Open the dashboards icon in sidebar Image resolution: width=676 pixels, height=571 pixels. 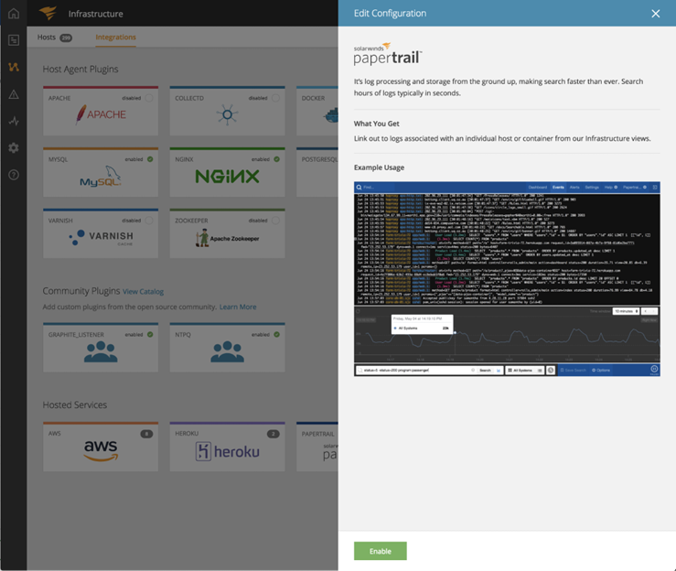(x=14, y=40)
